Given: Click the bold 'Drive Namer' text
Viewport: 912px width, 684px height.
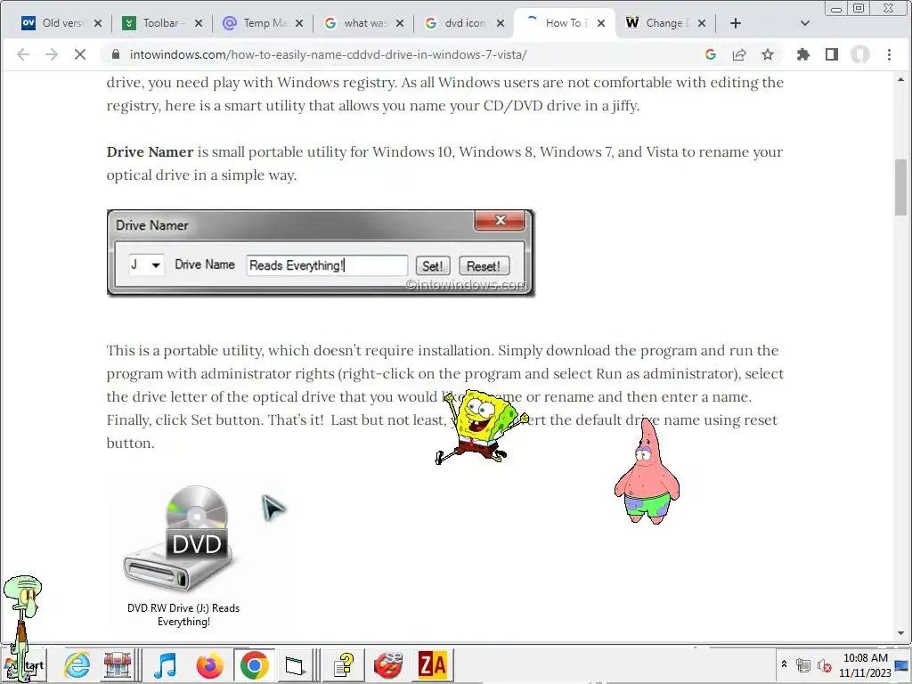Looking at the screenshot, I should click(150, 151).
